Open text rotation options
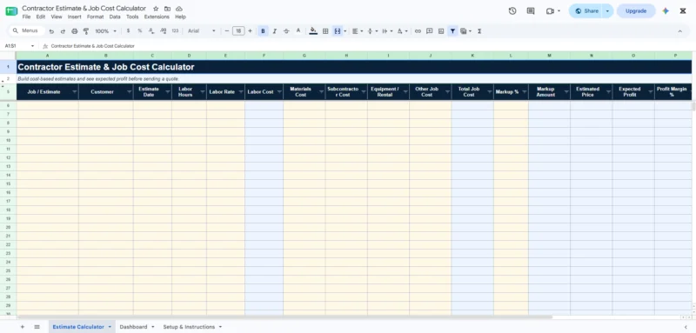This screenshot has height=333, width=696. coord(402,31)
